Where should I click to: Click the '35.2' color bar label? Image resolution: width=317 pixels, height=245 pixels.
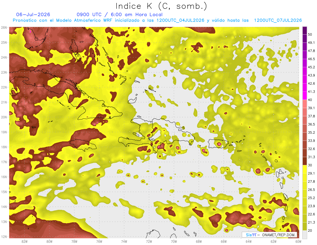(x=311, y=132)
